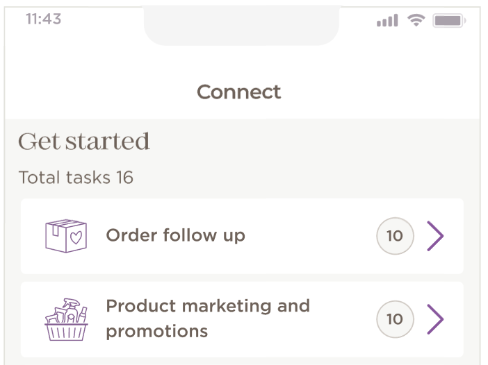Tap the Product marketing count badge
The height and width of the screenshot is (365, 488).
(x=395, y=319)
